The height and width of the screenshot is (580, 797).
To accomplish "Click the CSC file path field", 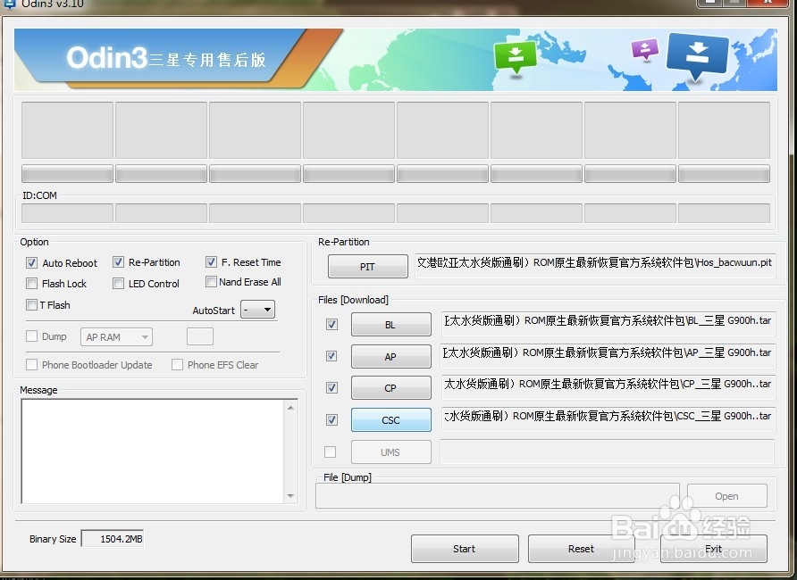I will point(608,419).
